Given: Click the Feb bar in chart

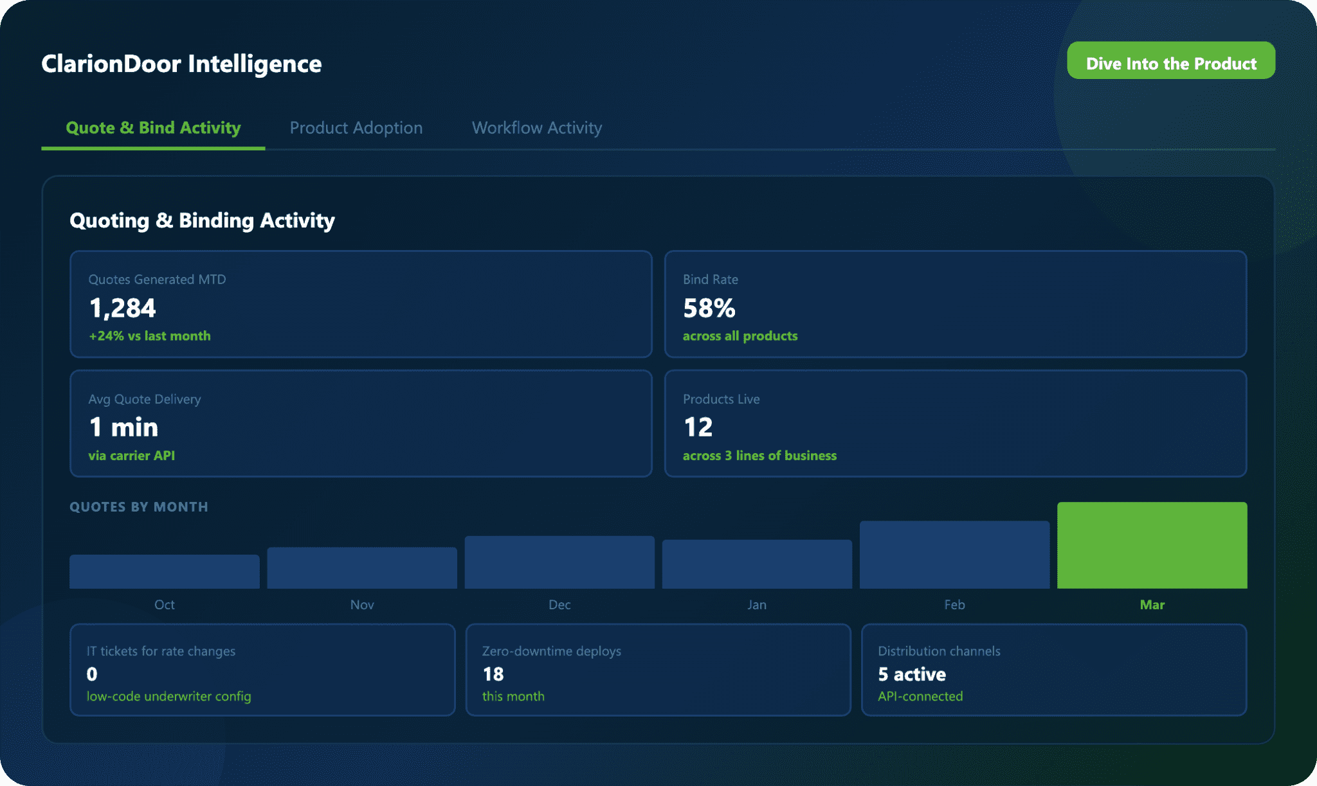Looking at the screenshot, I should click(x=954, y=555).
